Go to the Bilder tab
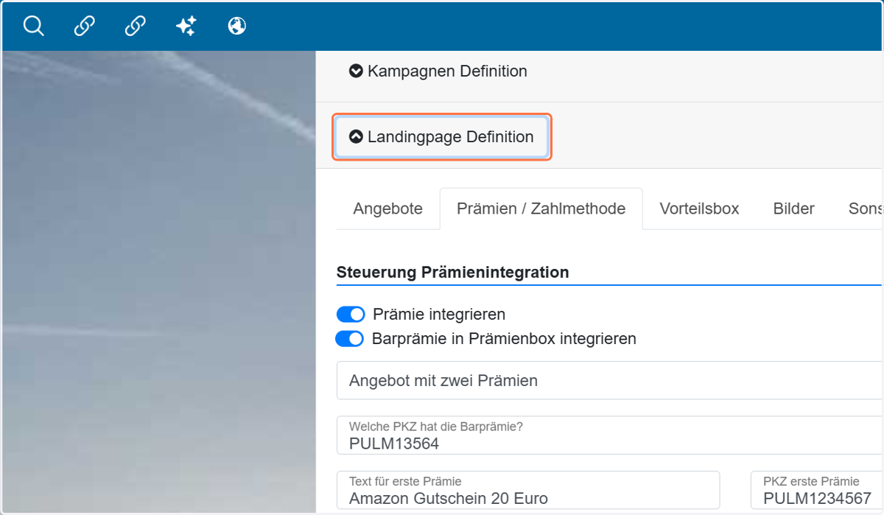The image size is (884, 515). tap(793, 209)
